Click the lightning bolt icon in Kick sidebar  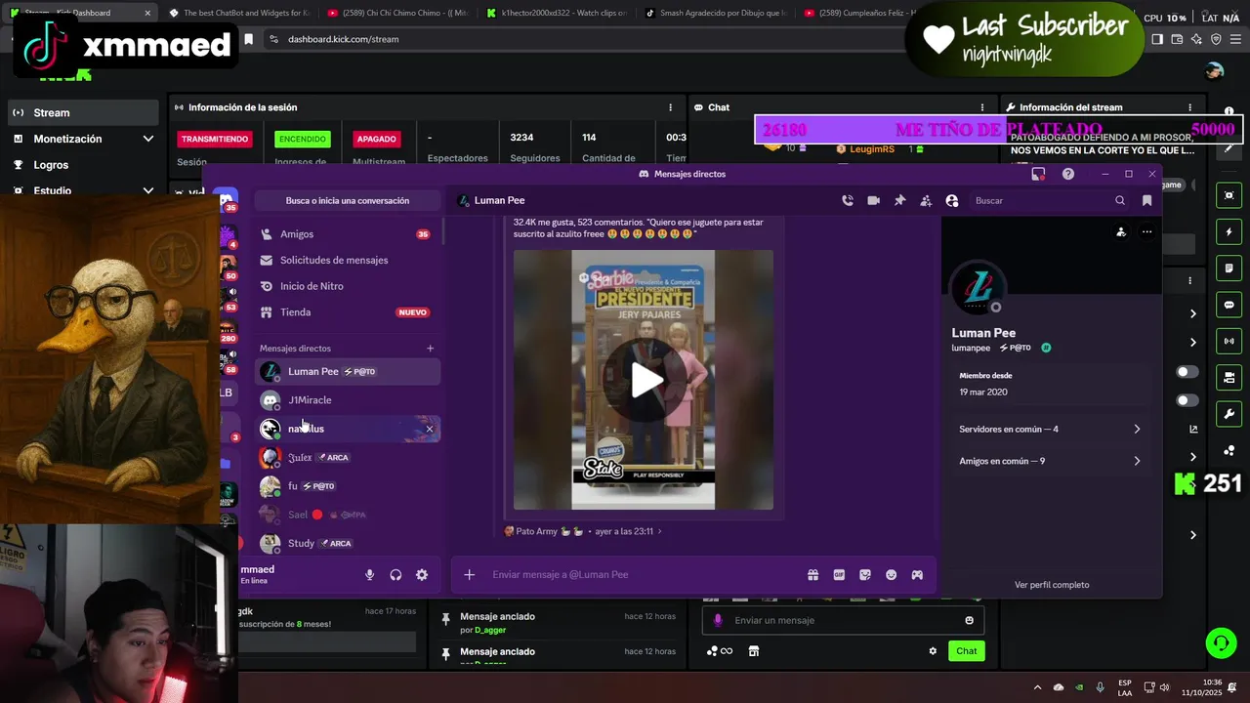[1229, 232]
